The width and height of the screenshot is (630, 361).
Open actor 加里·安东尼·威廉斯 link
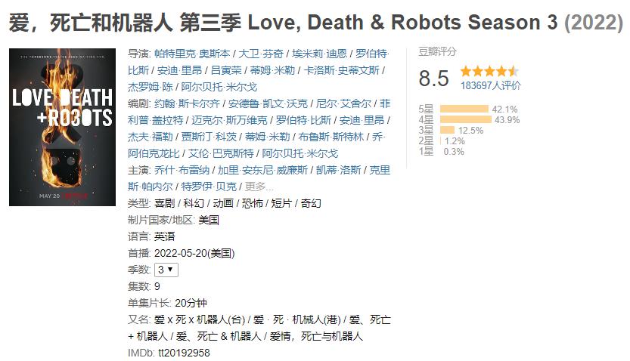262,170
